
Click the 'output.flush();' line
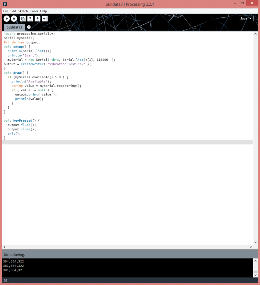coord(22,125)
